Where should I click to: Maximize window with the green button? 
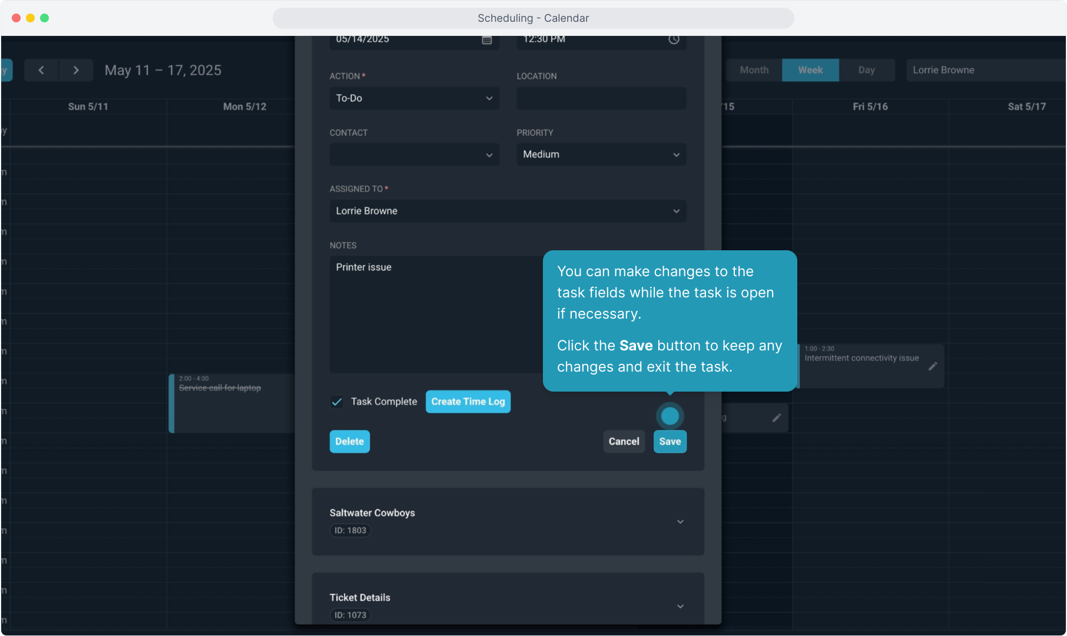click(x=45, y=18)
